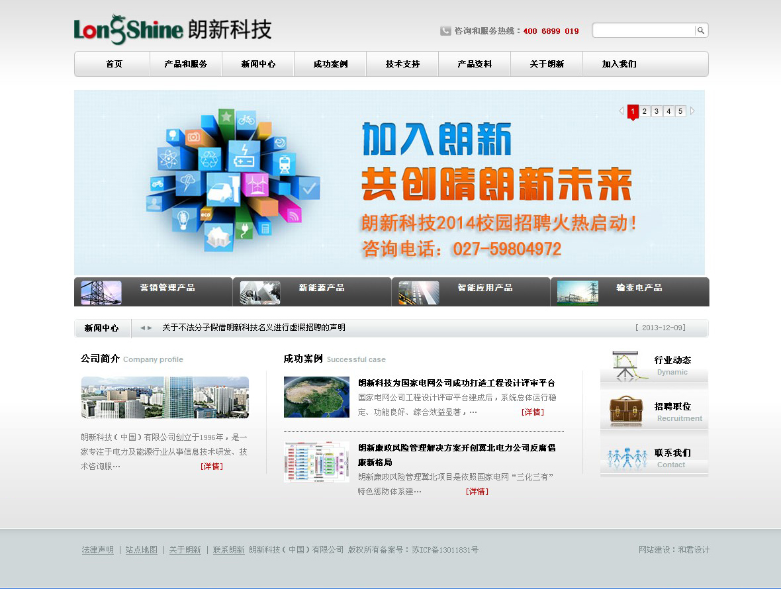This screenshot has height=589, width=781.
Task: Select the 新能源产品 product tab
Action: 312,292
